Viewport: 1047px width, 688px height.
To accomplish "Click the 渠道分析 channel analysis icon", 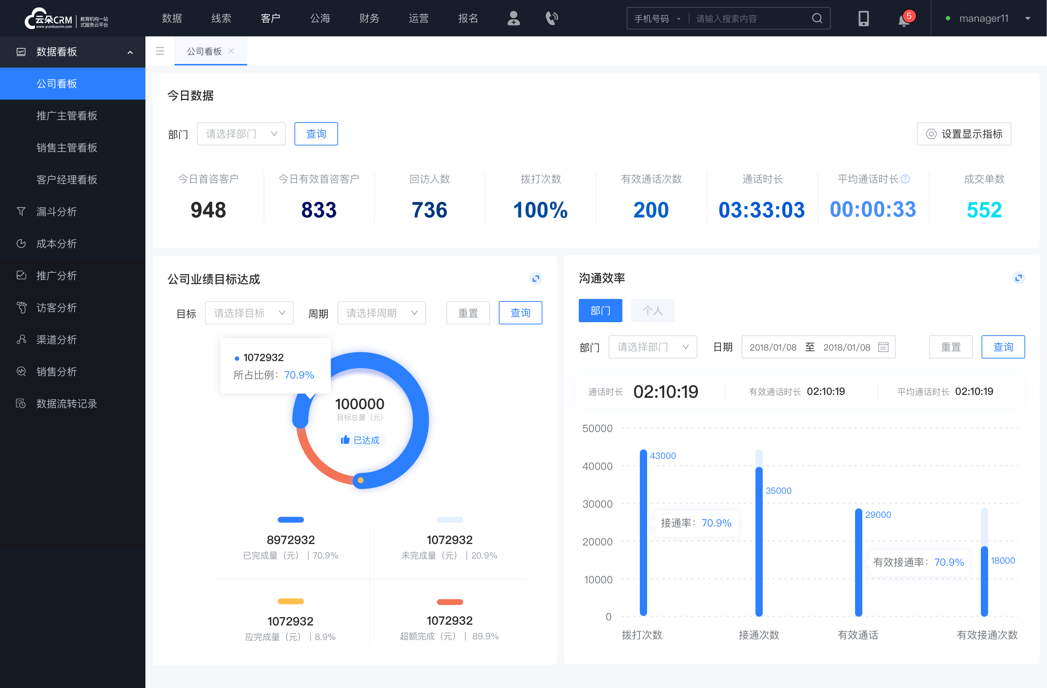I will (21, 339).
